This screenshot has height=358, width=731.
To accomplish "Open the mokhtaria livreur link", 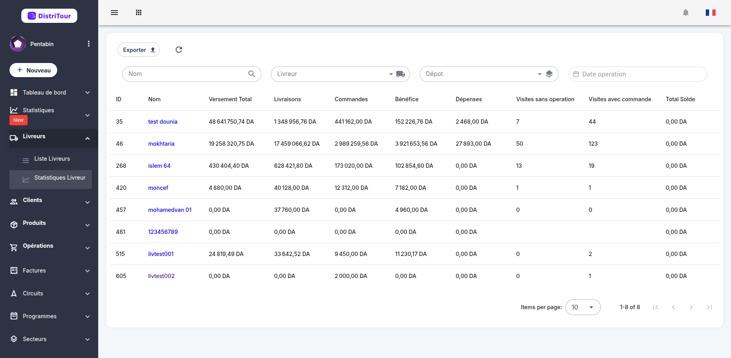I will coord(161,144).
